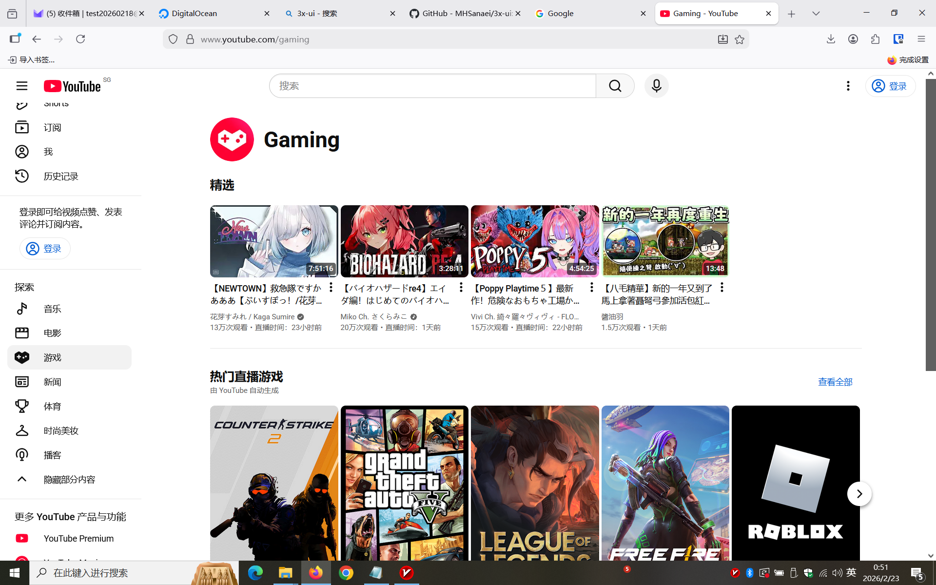Open the 导入书签 import bookmarks button
The height and width of the screenshot is (585, 936).
[32, 60]
